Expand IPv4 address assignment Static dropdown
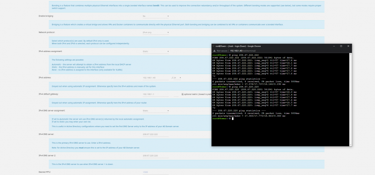 point(156,52)
